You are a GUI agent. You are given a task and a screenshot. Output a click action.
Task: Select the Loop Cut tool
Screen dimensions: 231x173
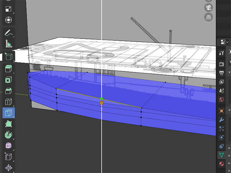(9, 102)
